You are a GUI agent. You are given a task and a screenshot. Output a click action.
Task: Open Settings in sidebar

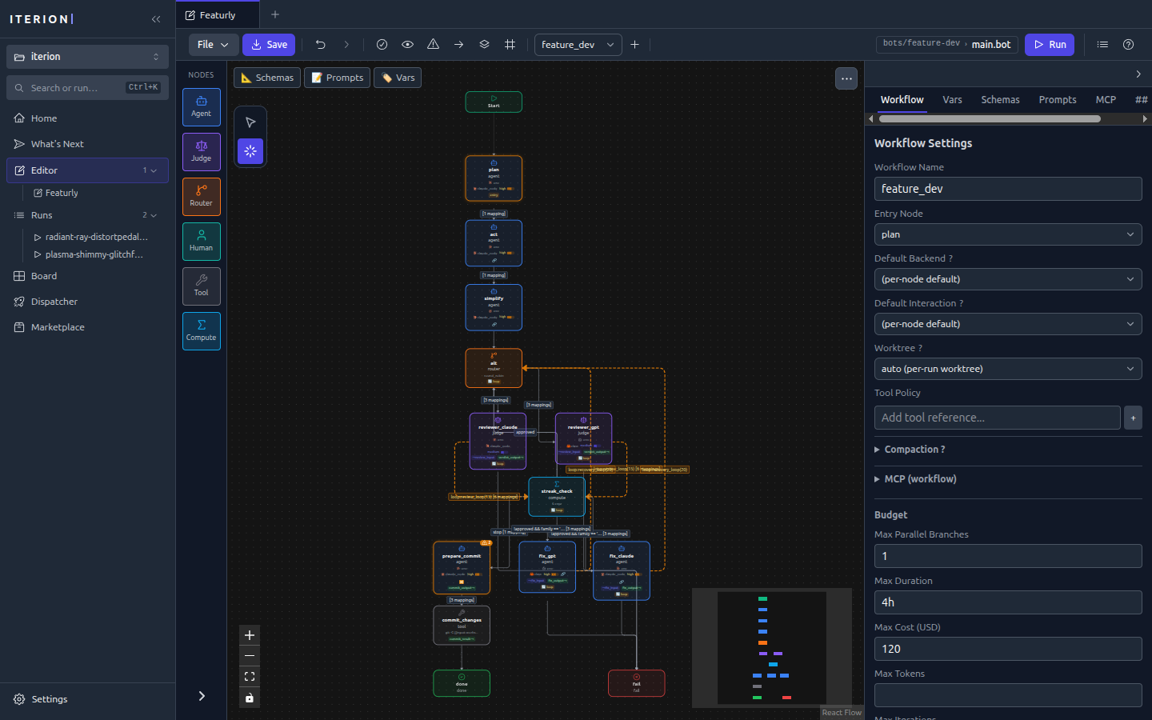pyautogui.click(x=88, y=699)
